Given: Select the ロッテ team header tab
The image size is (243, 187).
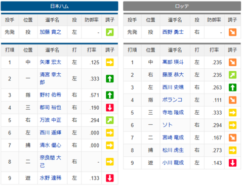Looking at the screenshot, I should [182, 6].
